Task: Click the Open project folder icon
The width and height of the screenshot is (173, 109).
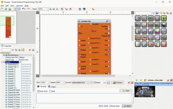Action: click(x=5, y=9)
